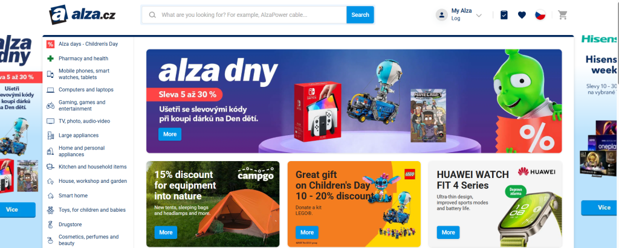Click the Pharmacy and health green cross icon
The image size is (619, 248).
click(50, 59)
